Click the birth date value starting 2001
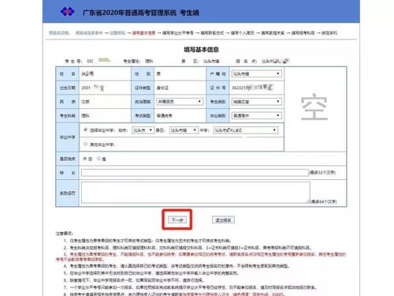Viewport: 394px width, 296px height. tap(92, 88)
